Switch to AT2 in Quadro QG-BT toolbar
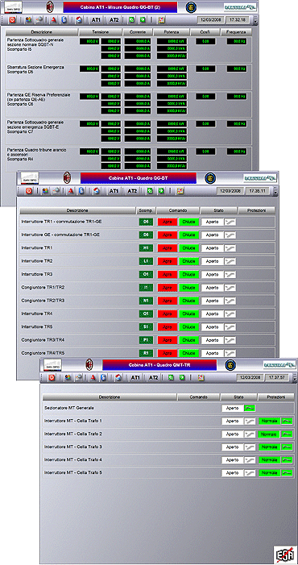Image resolution: width=298 pixels, height=565 pixels. pyautogui.click(x=132, y=191)
